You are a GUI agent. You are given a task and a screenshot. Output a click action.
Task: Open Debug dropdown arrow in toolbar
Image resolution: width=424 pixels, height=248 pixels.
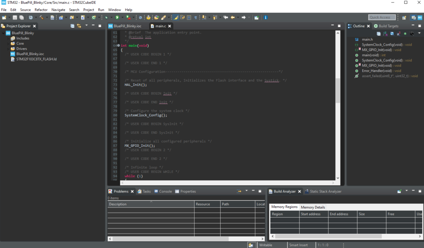111,17
